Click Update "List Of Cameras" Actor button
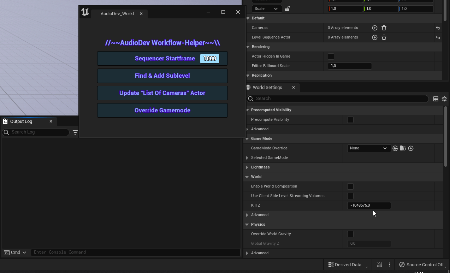 point(162,93)
